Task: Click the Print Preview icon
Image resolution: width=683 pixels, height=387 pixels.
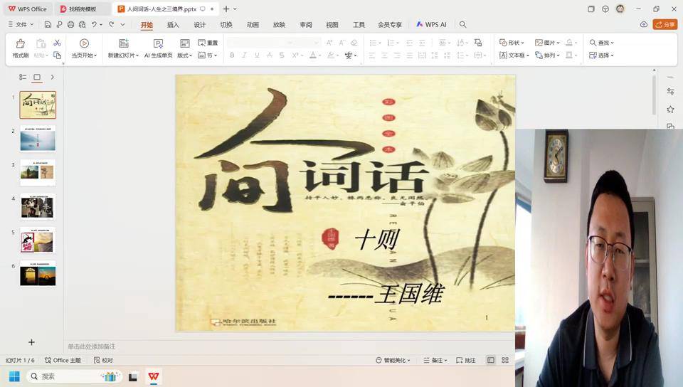Action: coord(82,24)
